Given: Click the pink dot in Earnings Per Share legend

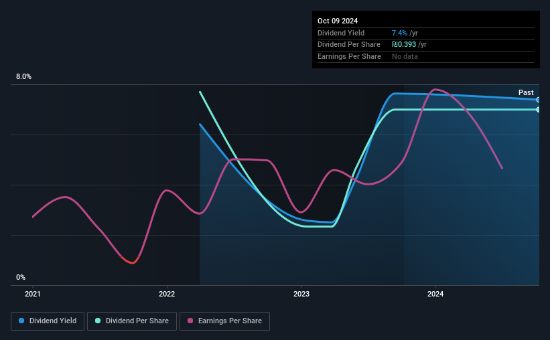Looking at the screenshot, I should point(190,321).
